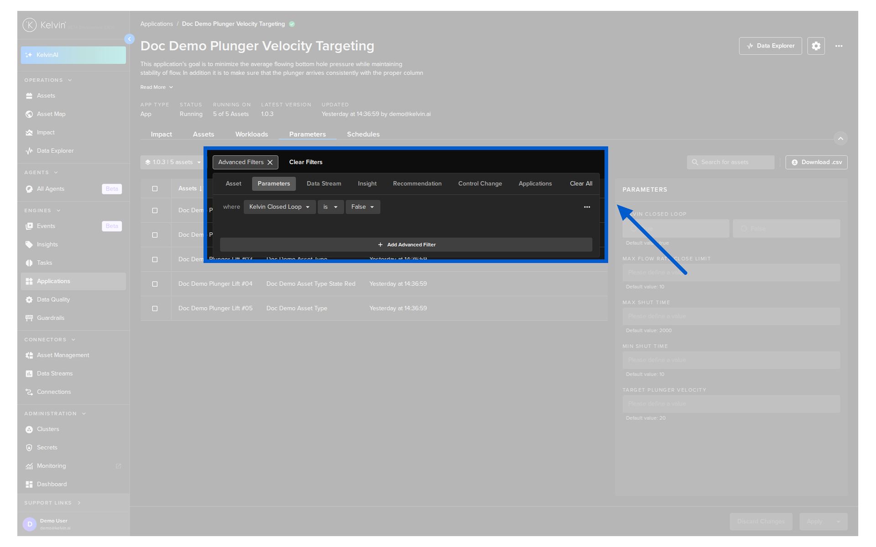Screen dimensions: 876x547
Task: Collapse the sidebar with the arrow button
Action: [130, 39]
